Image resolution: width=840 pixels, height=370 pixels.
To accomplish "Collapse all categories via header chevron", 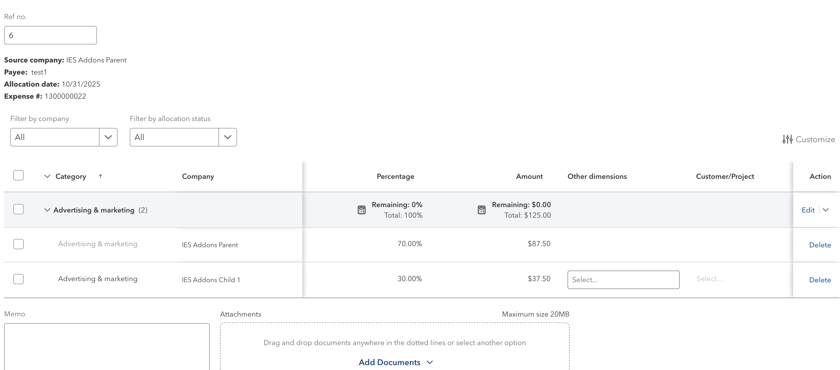I will coord(47,176).
